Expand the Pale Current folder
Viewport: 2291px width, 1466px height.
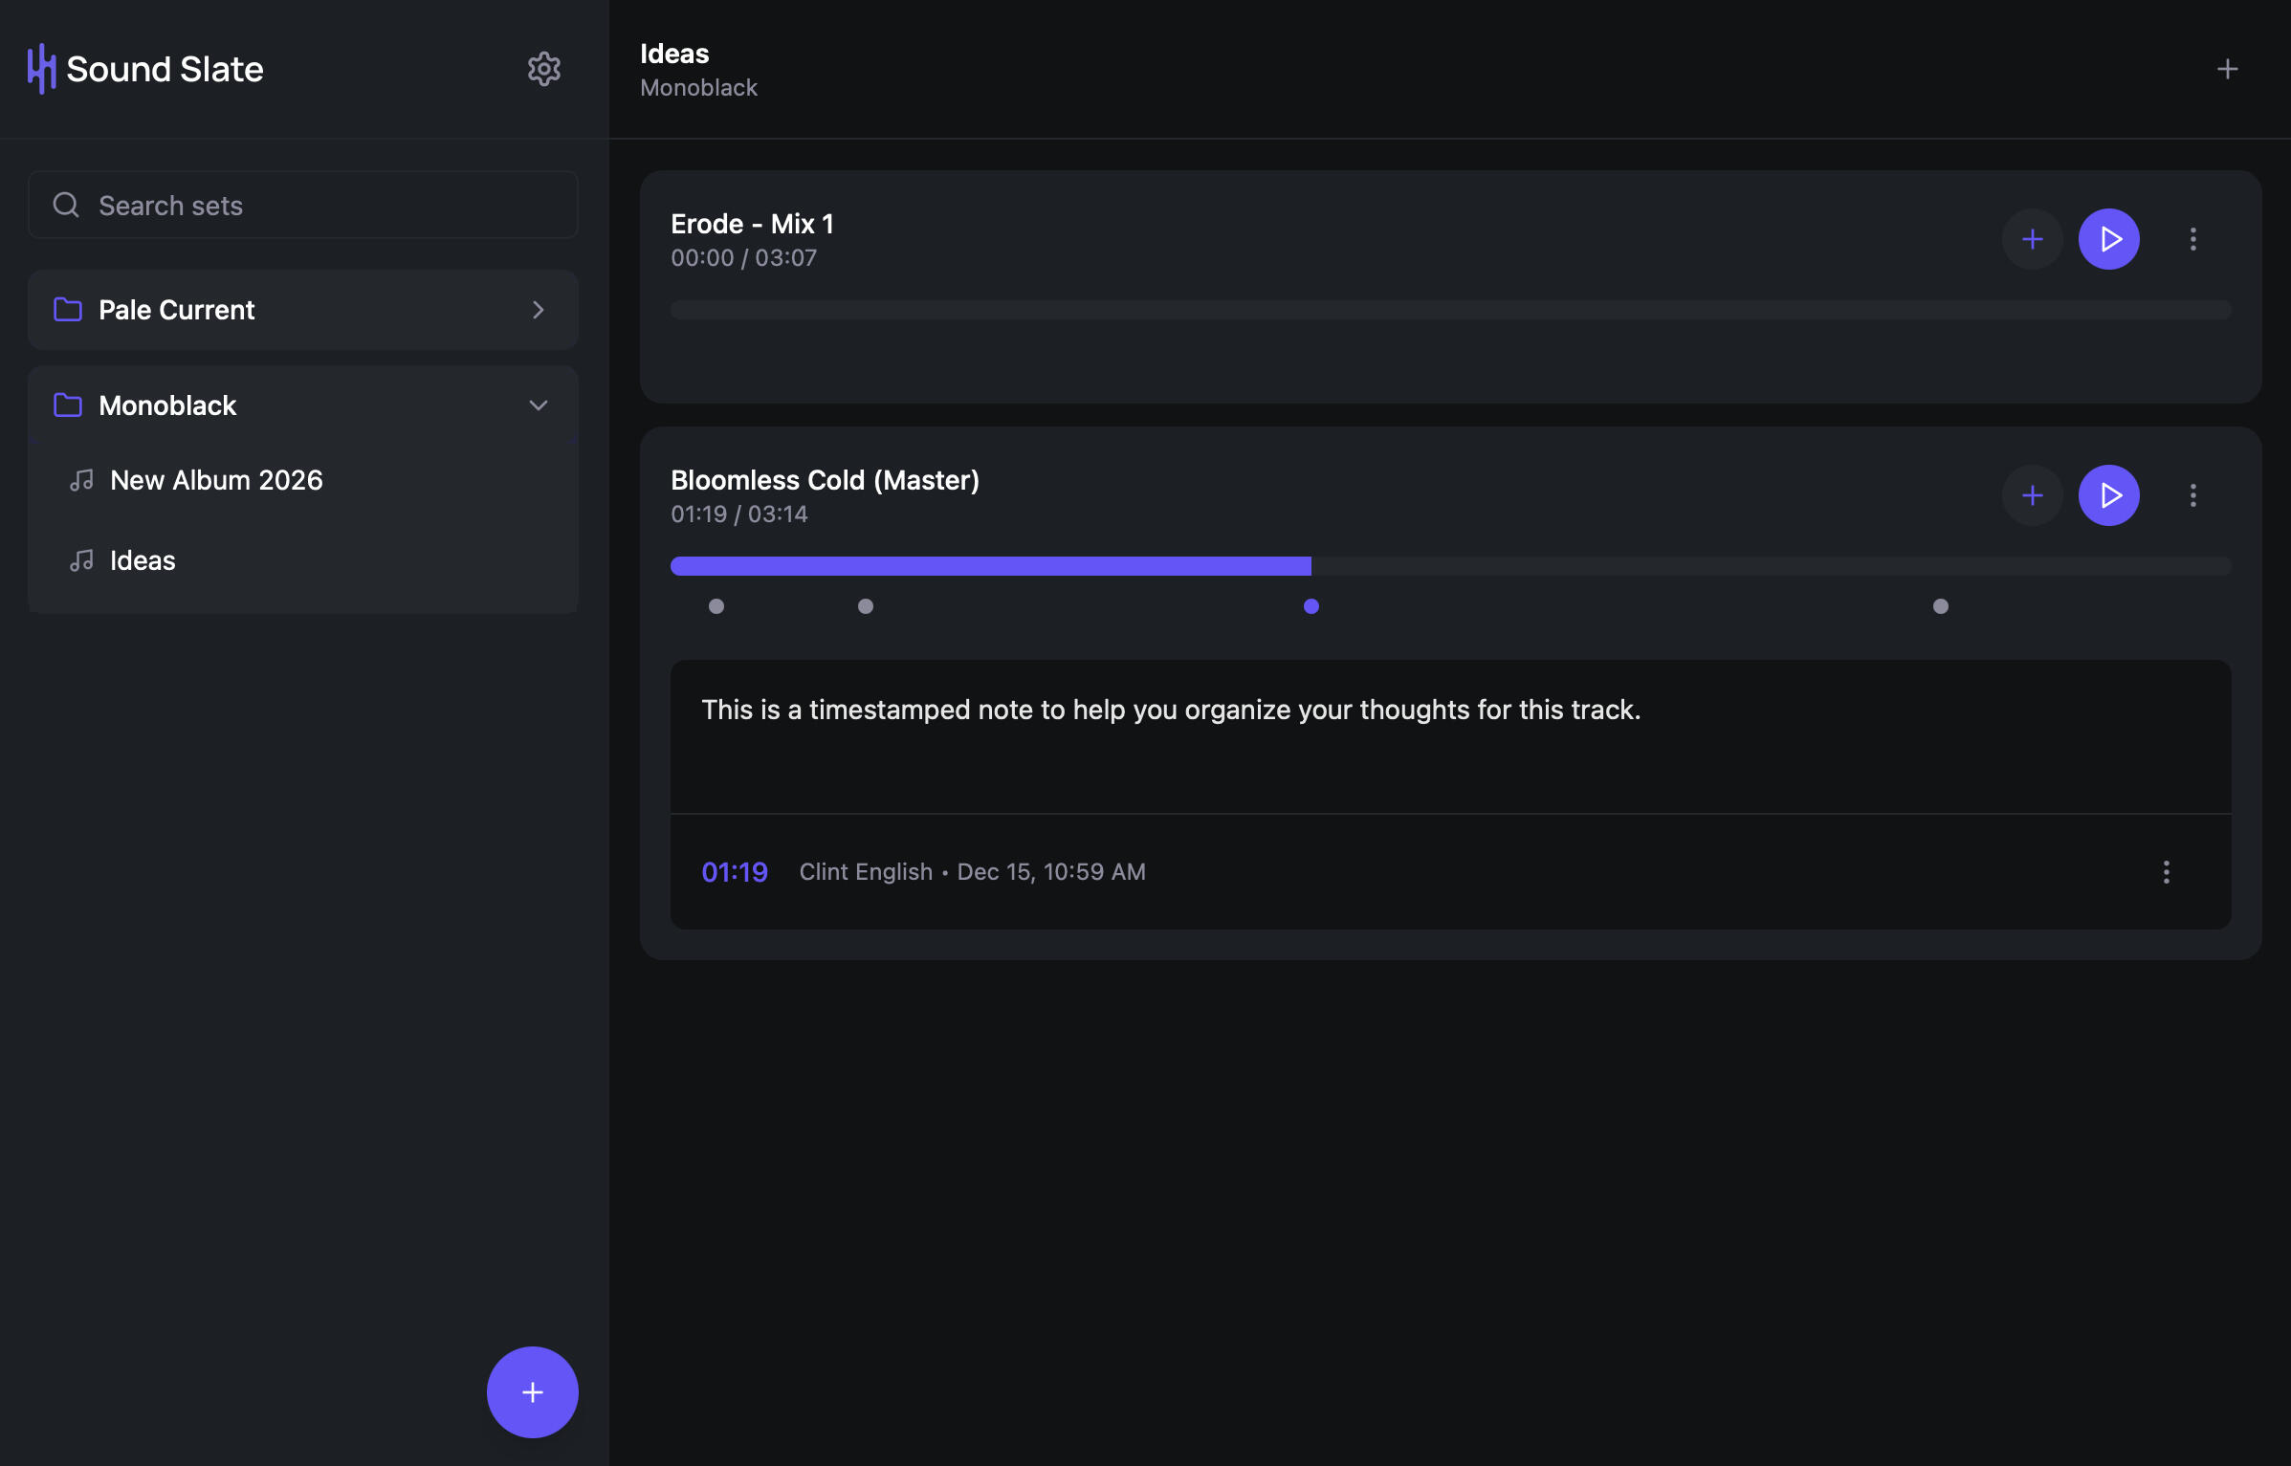pos(302,310)
